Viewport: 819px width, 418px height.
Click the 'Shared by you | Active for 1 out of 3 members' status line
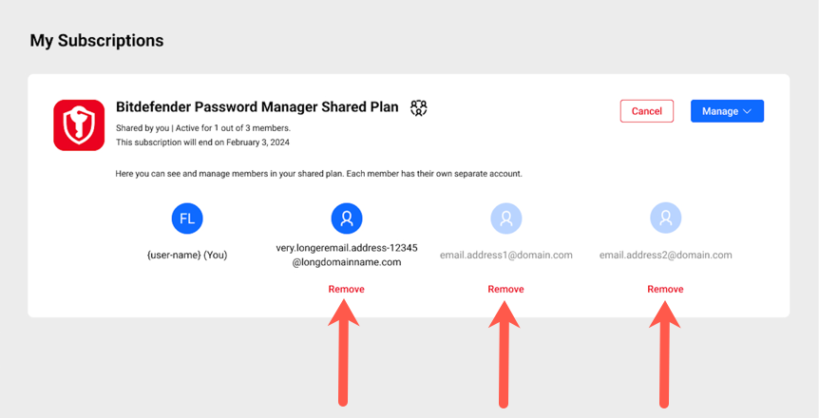[x=203, y=128]
